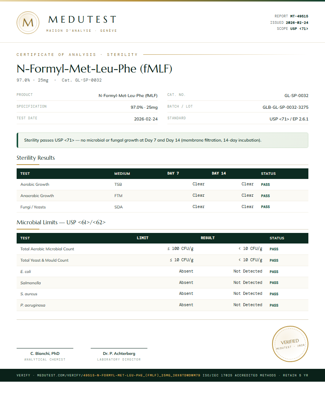Click signature name C. Bianchi, PhD
Image resolution: width=325 pixels, height=393 pixels.
pos(45,354)
